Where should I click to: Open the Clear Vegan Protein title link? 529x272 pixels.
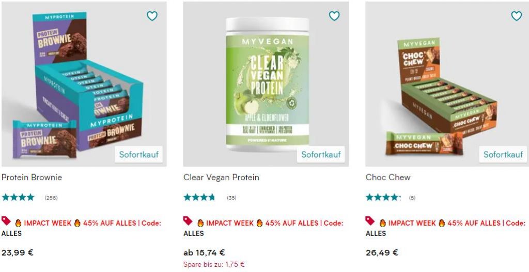click(221, 177)
